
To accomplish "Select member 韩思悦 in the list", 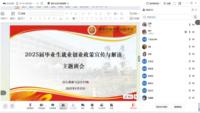I will [169, 76].
